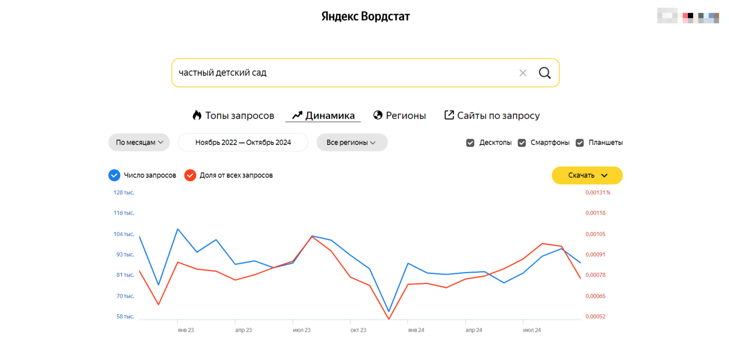
Task: Uncheck the Смартфоны checkbox
Action: [x=522, y=143]
